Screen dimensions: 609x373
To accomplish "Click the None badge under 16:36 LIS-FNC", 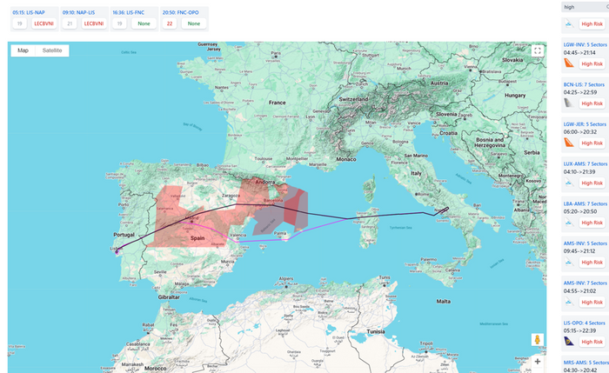I will (x=142, y=24).
